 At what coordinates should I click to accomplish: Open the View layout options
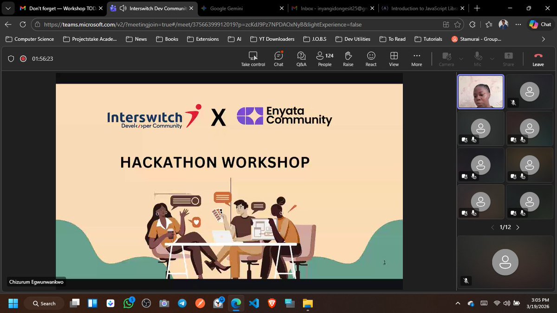(x=394, y=59)
